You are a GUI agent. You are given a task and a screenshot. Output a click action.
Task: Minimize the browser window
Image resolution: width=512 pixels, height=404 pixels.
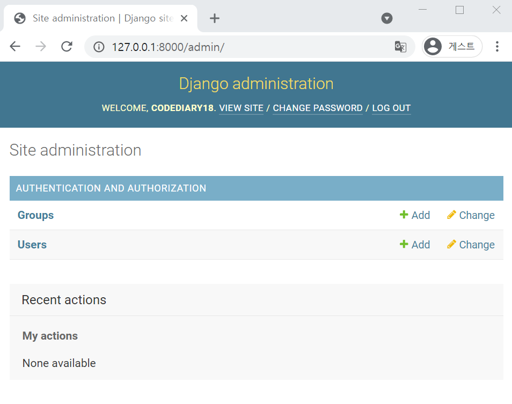click(x=422, y=10)
